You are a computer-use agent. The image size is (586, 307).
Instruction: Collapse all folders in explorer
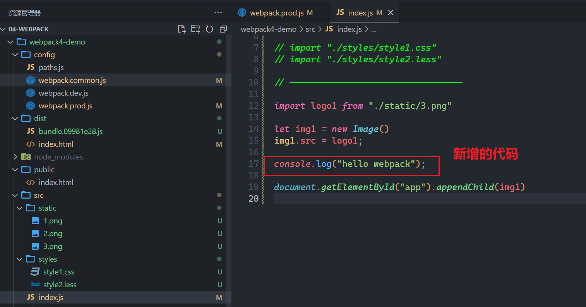point(223,29)
